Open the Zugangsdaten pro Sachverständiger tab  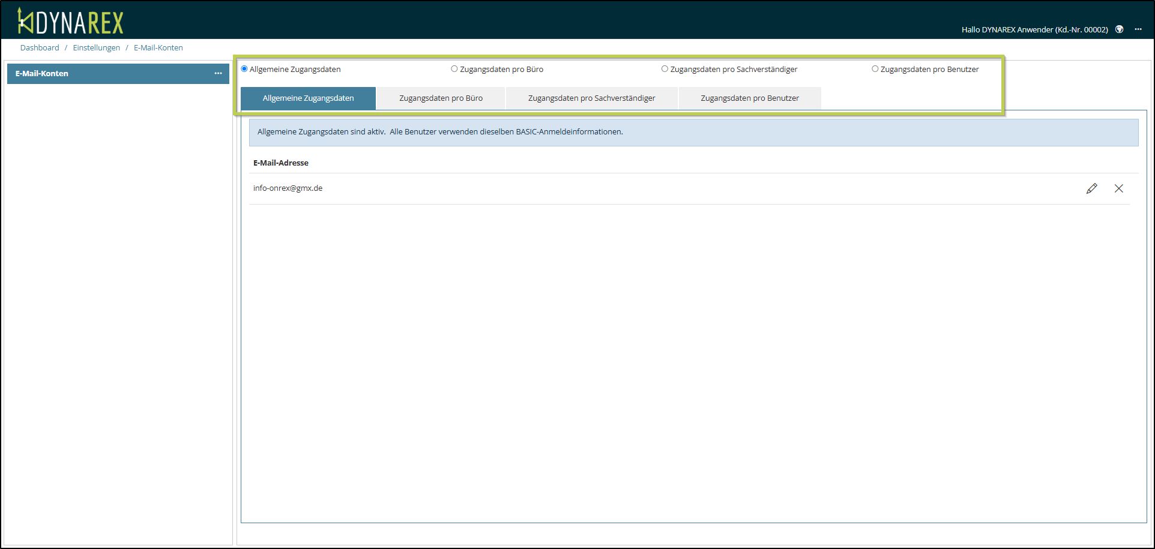click(x=591, y=98)
